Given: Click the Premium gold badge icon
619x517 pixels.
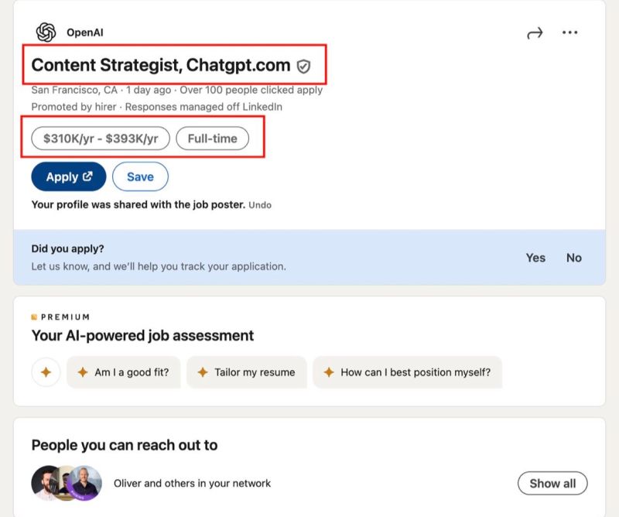Looking at the screenshot, I should [35, 317].
